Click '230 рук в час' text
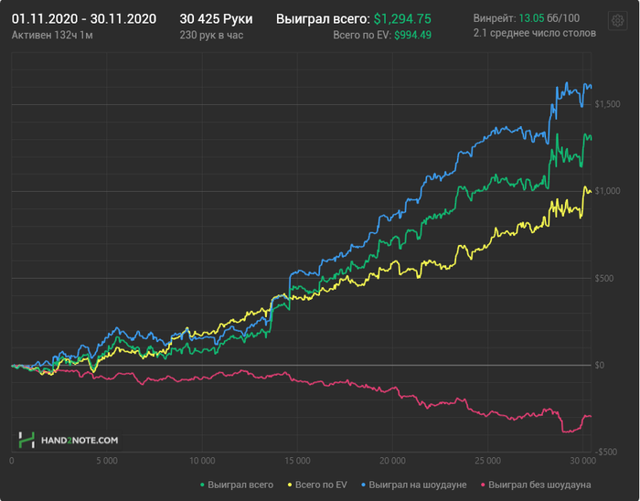This screenshot has width=640, height=501. tap(211, 36)
